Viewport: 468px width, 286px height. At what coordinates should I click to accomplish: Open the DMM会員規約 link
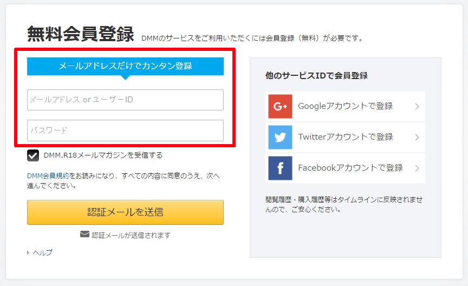coord(48,176)
